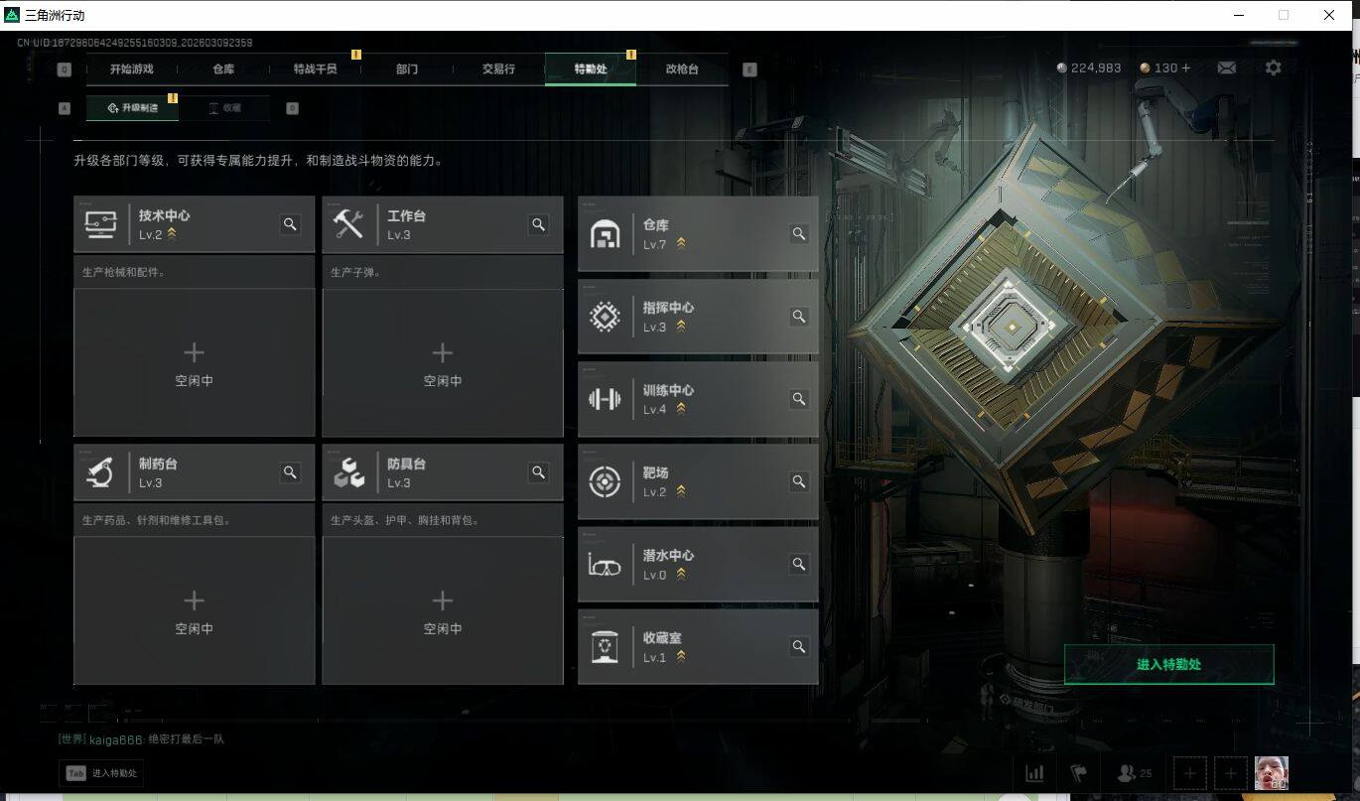Click the flag icon in bottom bar
1360x801 pixels.
(1078, 773)
